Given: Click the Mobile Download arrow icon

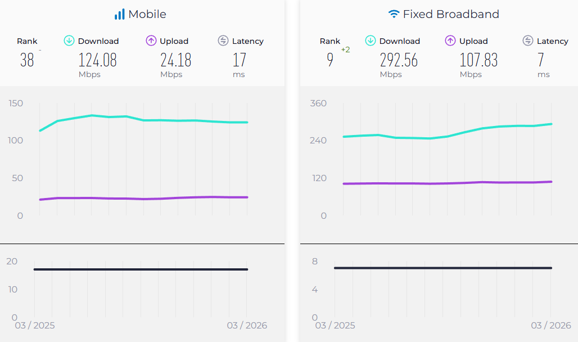Looking at the screenshot, I should coord(69,40).
